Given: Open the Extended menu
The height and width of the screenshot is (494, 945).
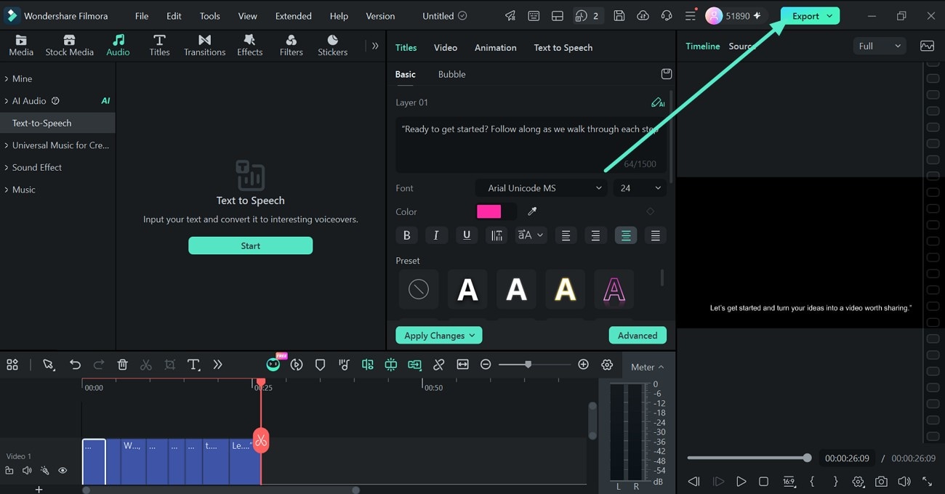Looking at the screenshot, I should pos(294,16).
